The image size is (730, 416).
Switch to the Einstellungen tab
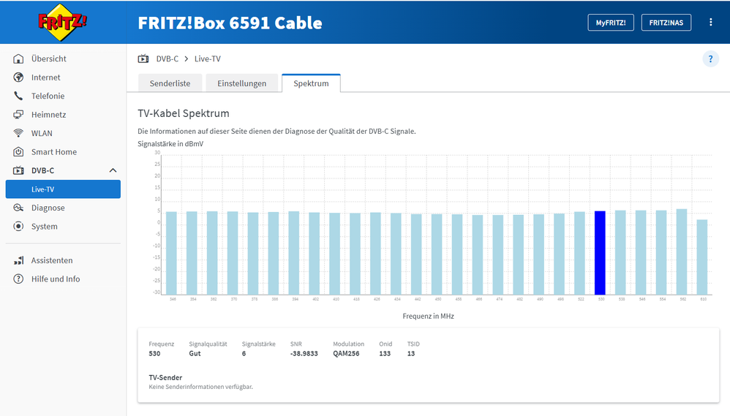tap(241, 83)
